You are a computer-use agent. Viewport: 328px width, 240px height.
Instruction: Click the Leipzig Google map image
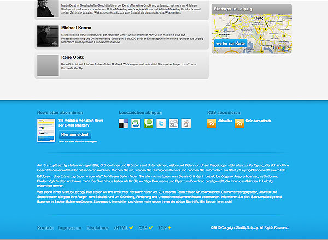(251, 34)
